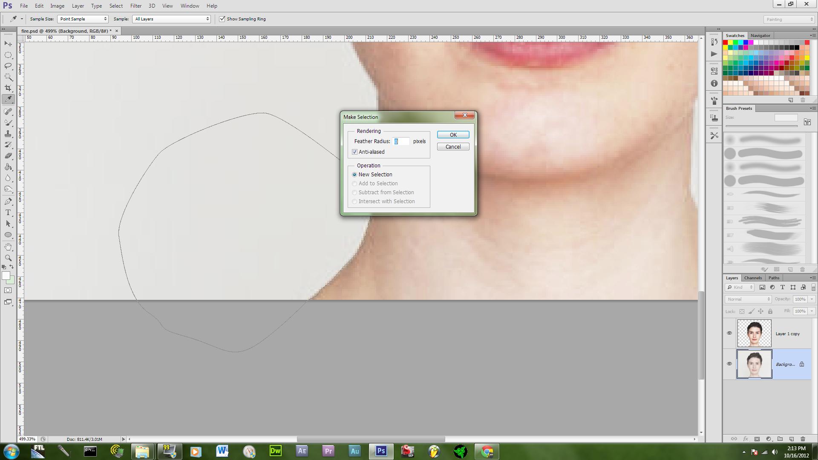Open the Sample All Layers dropdown
818x460 pixels.
(x=171, y=19)
